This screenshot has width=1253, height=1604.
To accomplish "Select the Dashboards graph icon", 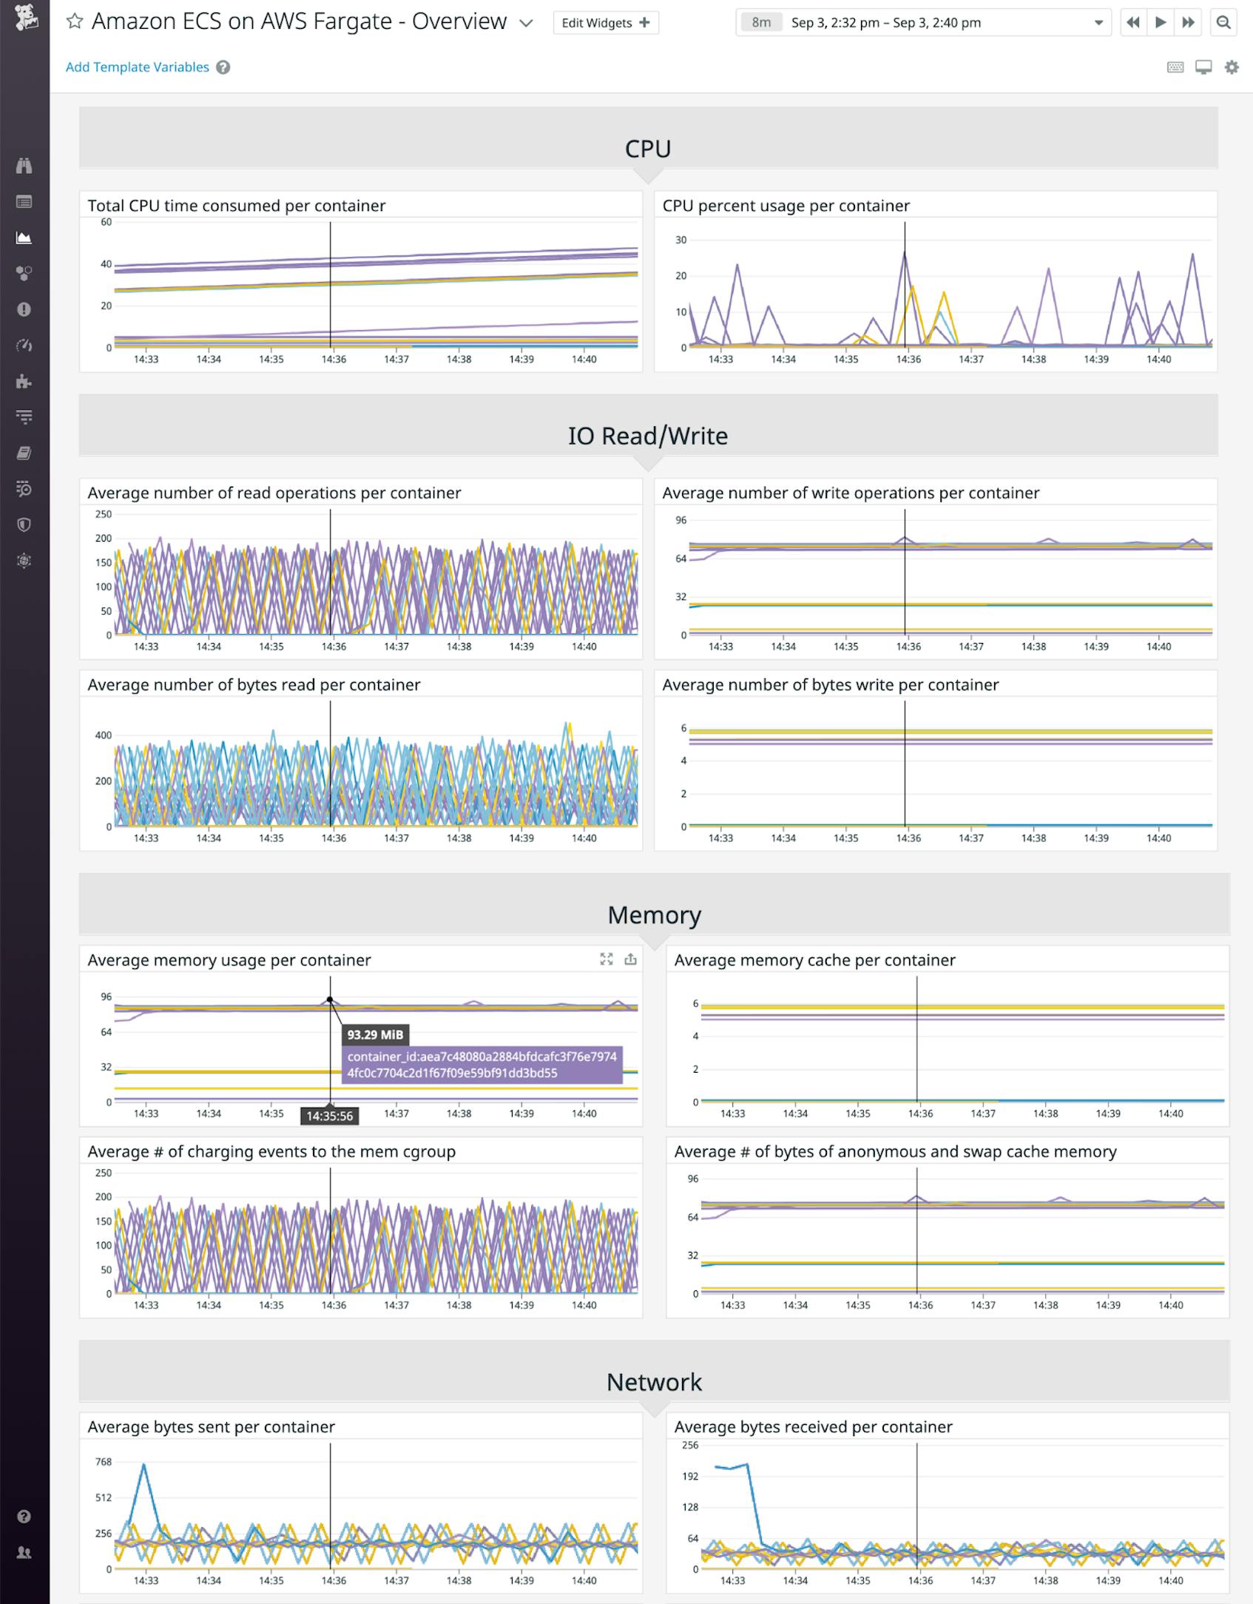I will pyautogui.click(x=24, y=237).
